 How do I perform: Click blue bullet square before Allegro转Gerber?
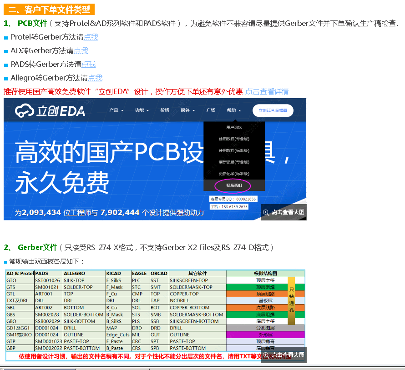click(x=6, y=79)
